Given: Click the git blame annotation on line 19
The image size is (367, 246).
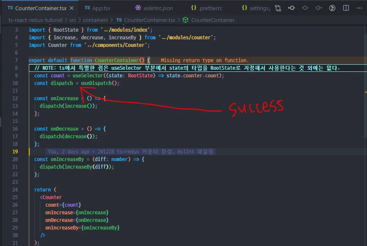Looking at the screenshot, I should (x=131, y=152).
